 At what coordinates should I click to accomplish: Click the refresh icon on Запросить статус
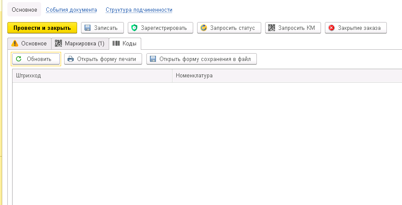(204, 28)
